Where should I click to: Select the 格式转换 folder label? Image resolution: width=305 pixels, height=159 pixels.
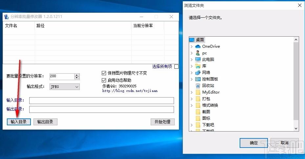(210, 105)
